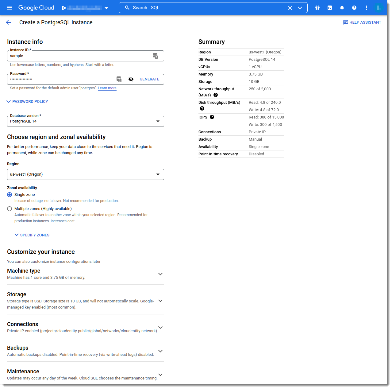Select the Single zone radio button
Viewport: 392px width, 389px height.
10,195
